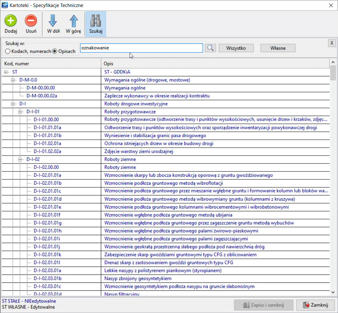Select tree item D-I-02.00.00

click(46, 167)
